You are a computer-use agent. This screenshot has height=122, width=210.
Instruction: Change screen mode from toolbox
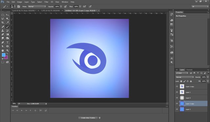pos(7,62)
